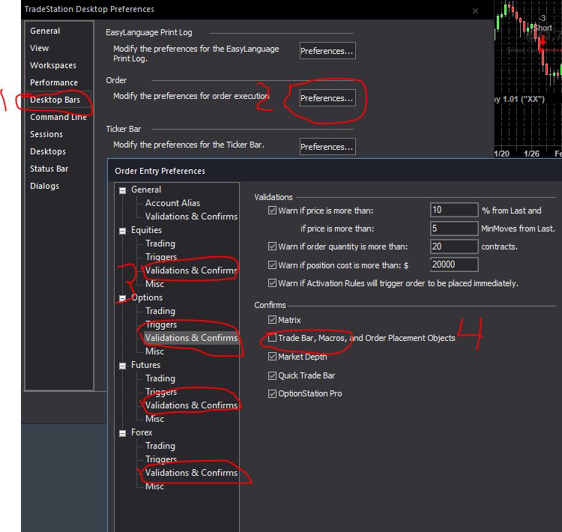562x532 pixels.
Task: Open Order execution Preferences button
Action: tap(327, 98)
